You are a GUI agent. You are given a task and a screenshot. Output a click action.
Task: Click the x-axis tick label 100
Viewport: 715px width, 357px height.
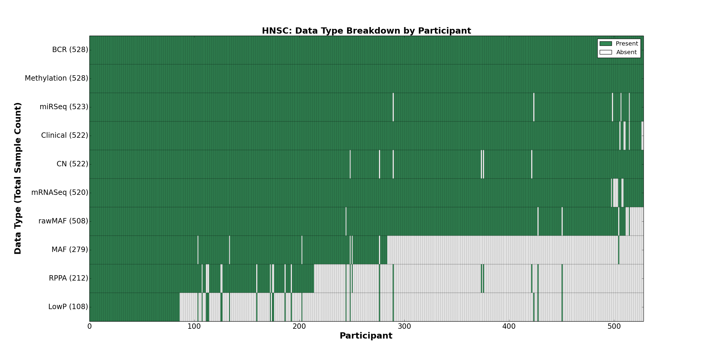coord(194,327)
